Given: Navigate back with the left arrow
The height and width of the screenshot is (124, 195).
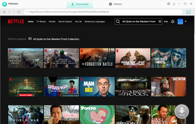Looking at the screenshot, I should point(9,12).
